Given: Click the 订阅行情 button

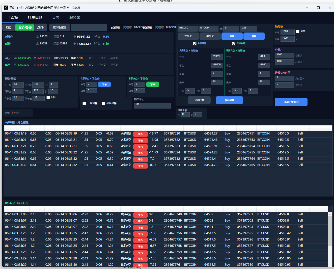Looking at the screenshot, I should click(x=199, y=100).
